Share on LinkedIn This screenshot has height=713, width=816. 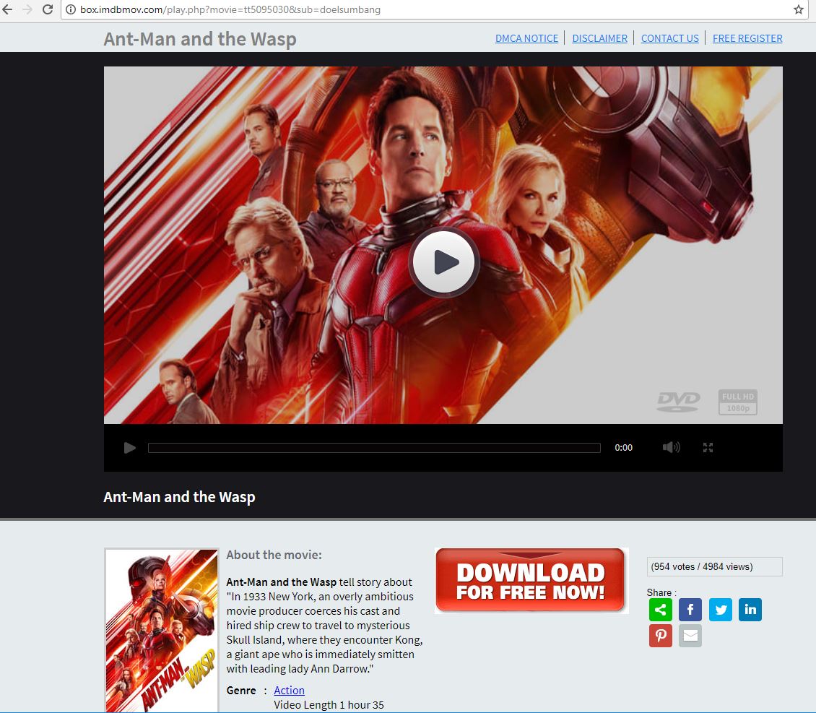(x=750, y=610)
